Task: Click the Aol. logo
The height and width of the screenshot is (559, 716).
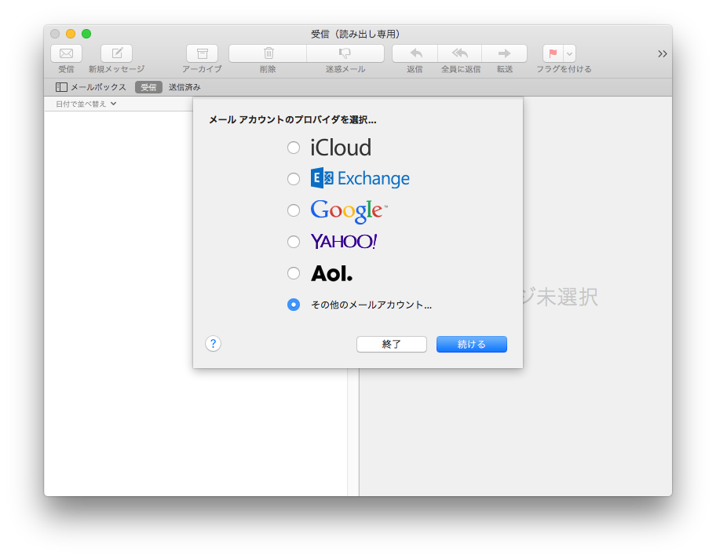Action: tap(331, 273)
